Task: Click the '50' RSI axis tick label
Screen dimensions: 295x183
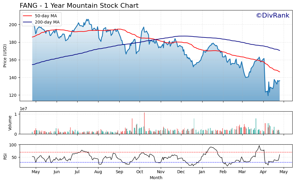Action: pos(14,157)
